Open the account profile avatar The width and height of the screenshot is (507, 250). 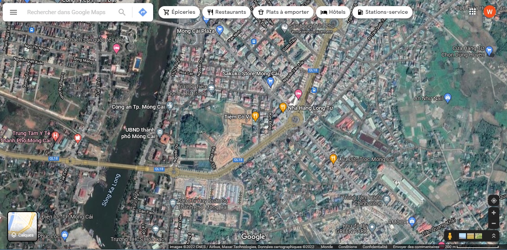coord(489,12)
